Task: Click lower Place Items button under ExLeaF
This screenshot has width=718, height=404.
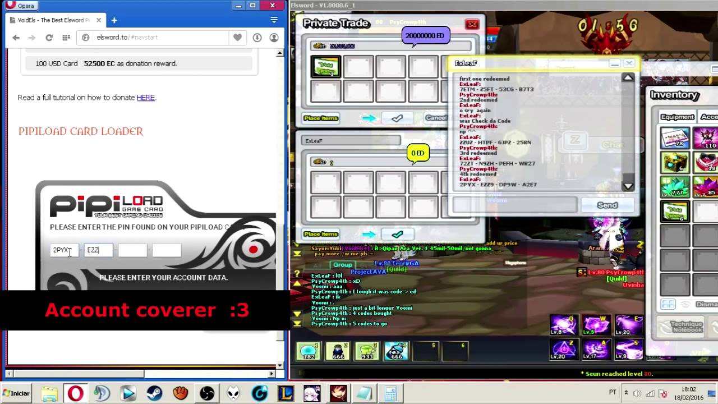Action: (x=321, y=234)
